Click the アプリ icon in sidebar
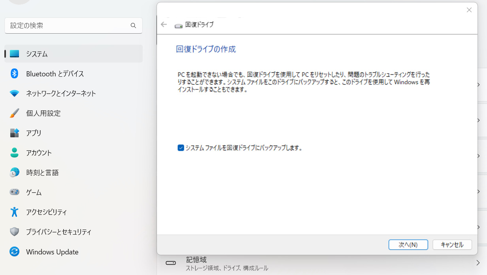The width and height of the screenshot is (487, 275). point(15,133)
